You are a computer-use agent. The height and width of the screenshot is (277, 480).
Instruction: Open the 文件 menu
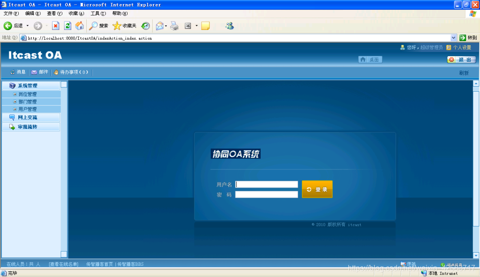(x=11, y=14)
